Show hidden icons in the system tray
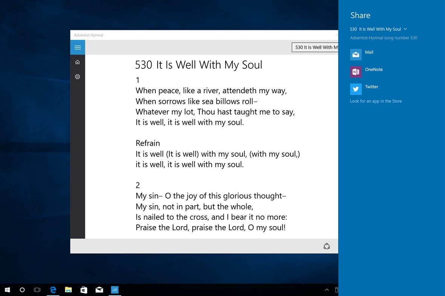This screenshot has height=296, width=445. [327, 290]
